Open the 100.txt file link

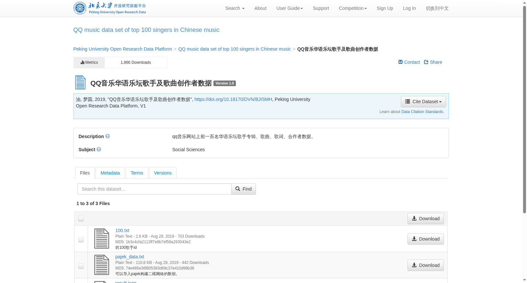(122, 230)
